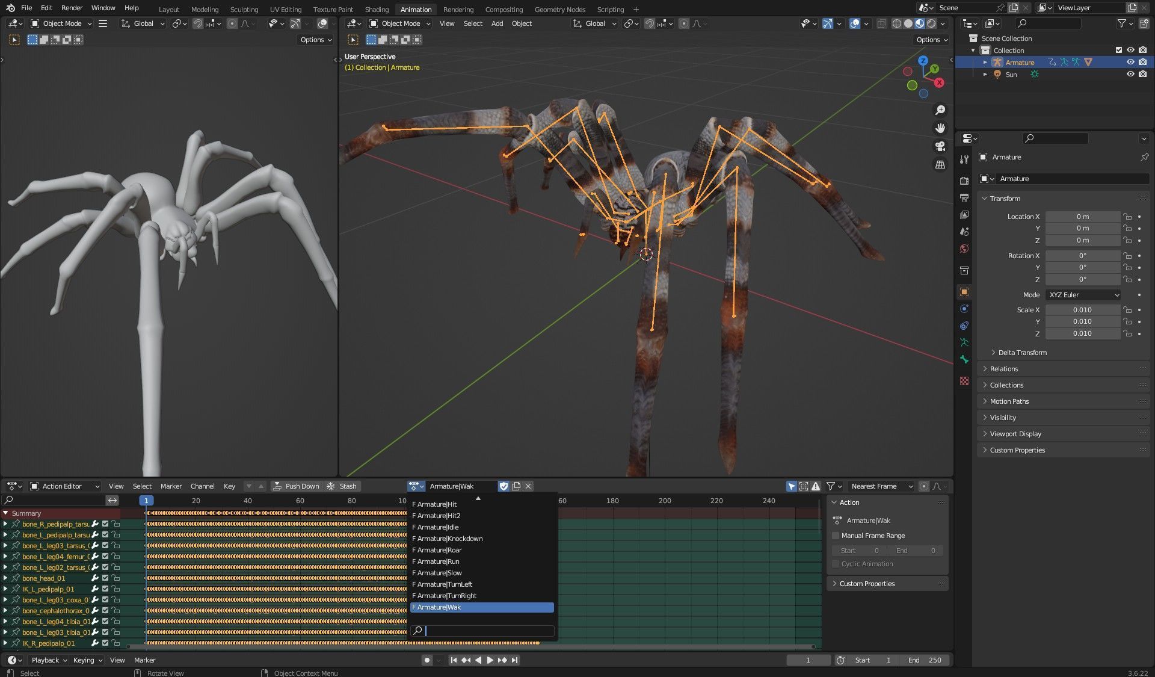This screenshot has width=1155, height=677.
Task: Toggle mute checkbox for IK_L_pedipalp_01 channel
Action: pyautogui.click(x=105, y=589)
